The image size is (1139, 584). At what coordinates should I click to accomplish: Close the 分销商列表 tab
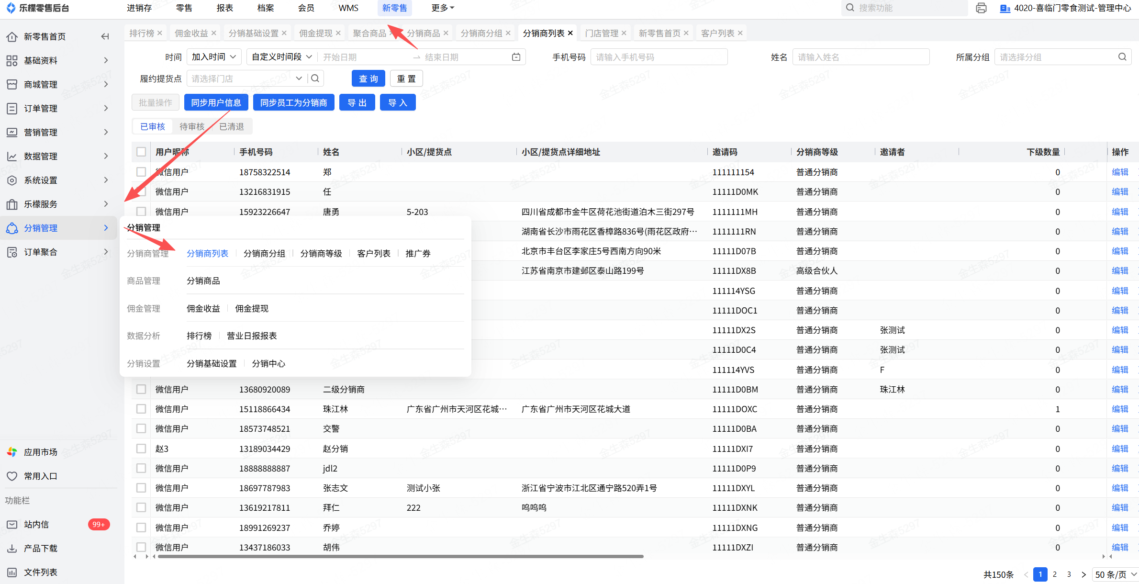pyautogui.click(x=570, y=33)
